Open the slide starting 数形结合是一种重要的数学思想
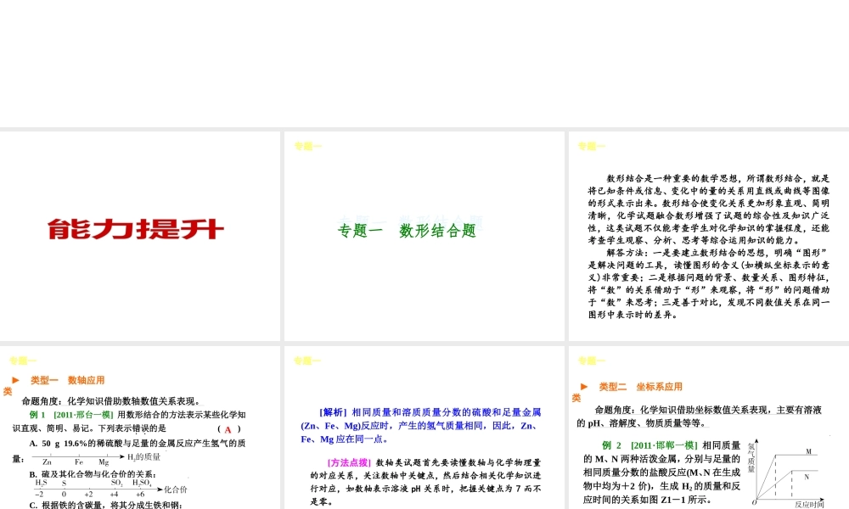The image size is (849, 509). pyautogui.click(x=709, y=236)
